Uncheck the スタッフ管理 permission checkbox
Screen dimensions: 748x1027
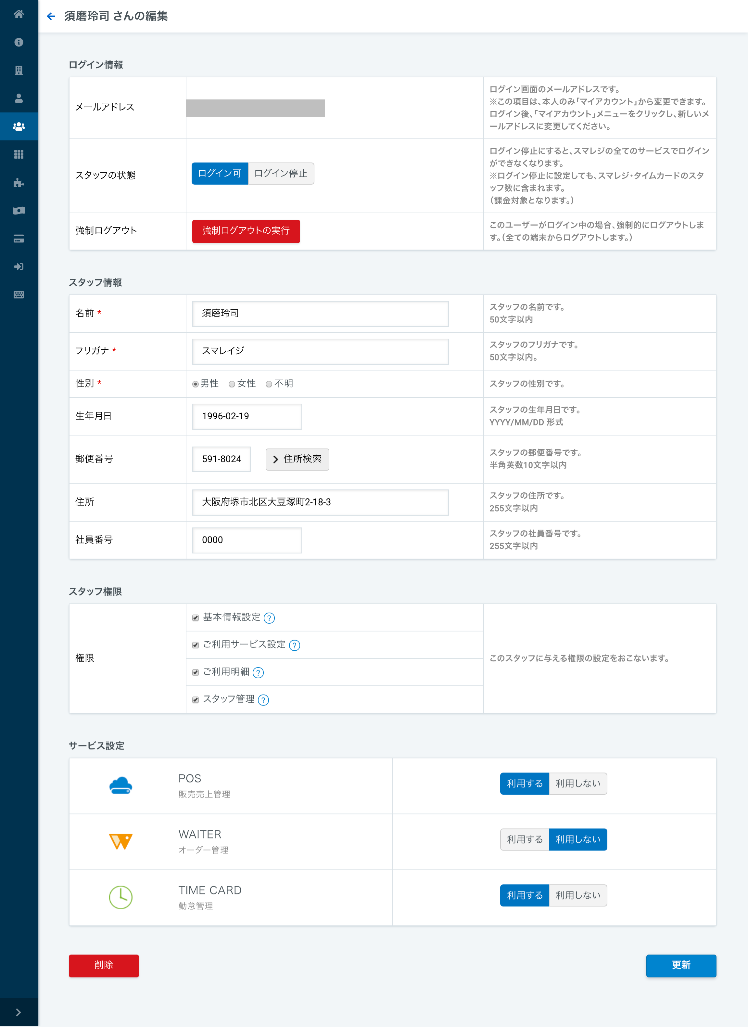coord(196,700)
